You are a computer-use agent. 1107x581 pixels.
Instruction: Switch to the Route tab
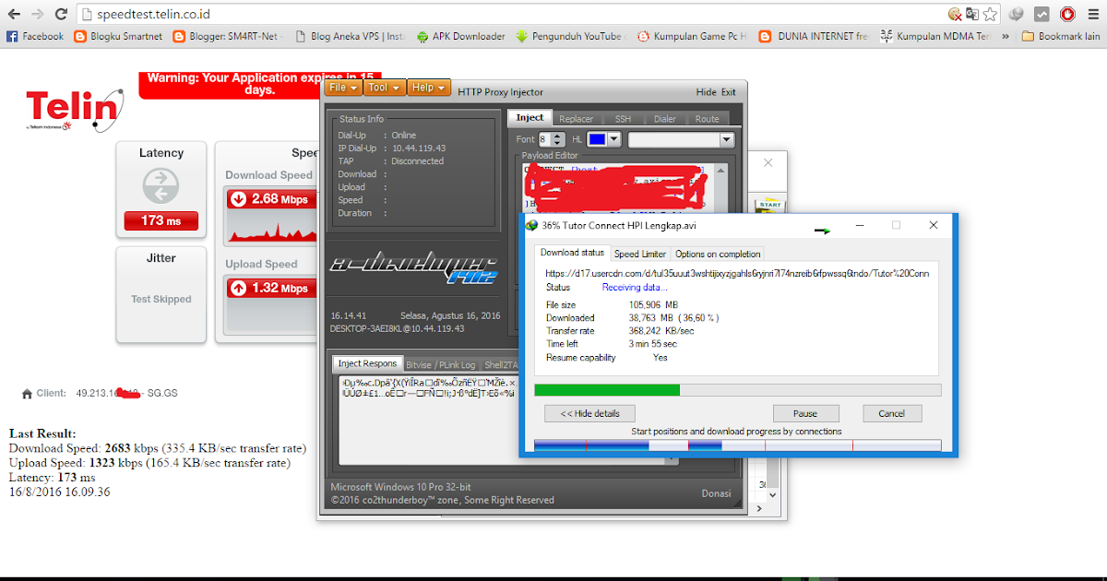tap(708, 119)
